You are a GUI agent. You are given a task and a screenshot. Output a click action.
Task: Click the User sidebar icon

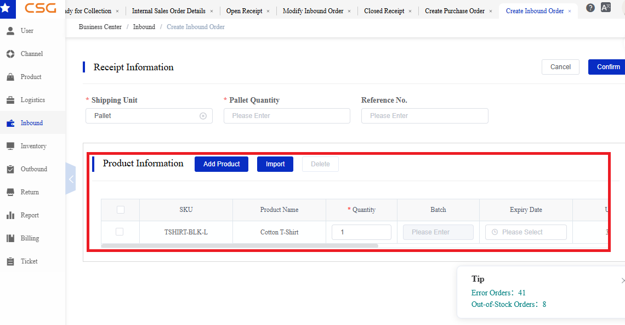[10, 31]
